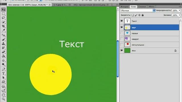Select the Lasso tool
The width and height of the screenshot is (182, 102).
(x=3, y=18)
